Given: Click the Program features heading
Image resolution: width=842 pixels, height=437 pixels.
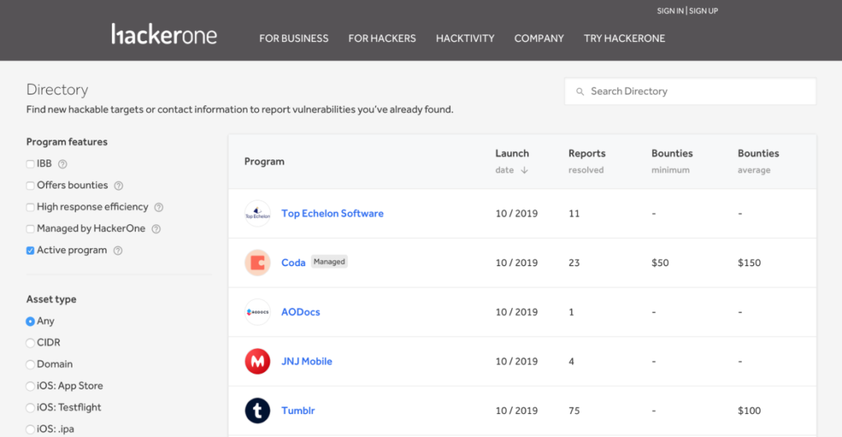Looking at the screenshot, I should (x=67, y=142).
